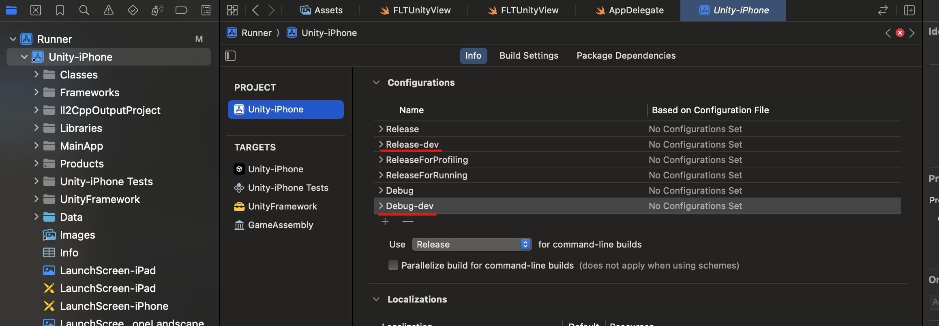The width and height of the screenshot is (939, 326).
Task: Expand the Classes folder
Action: click(x=36, y=74)
